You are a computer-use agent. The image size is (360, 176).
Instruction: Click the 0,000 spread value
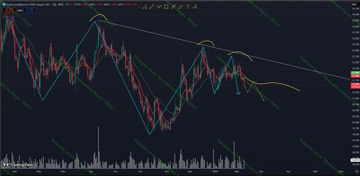coord(20,10)
